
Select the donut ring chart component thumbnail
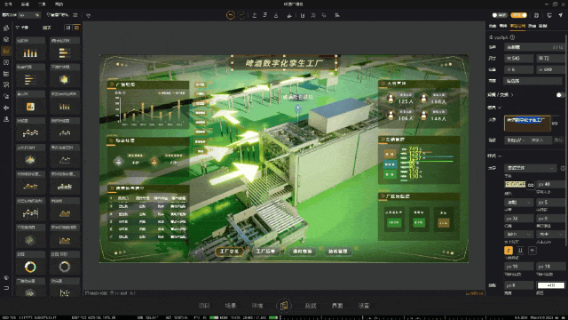pos(30,267)
